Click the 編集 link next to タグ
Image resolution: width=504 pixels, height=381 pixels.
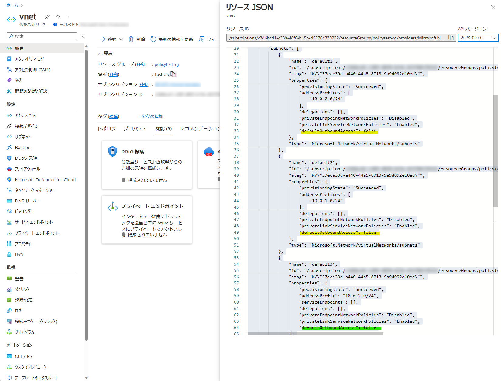(114, 117)
